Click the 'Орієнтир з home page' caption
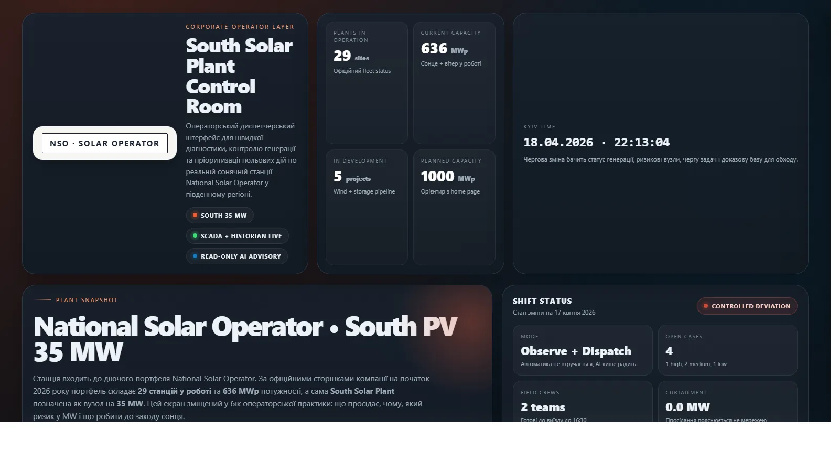Image resolution: width=839 pixels, height=472 pixels. coord(450,191)
